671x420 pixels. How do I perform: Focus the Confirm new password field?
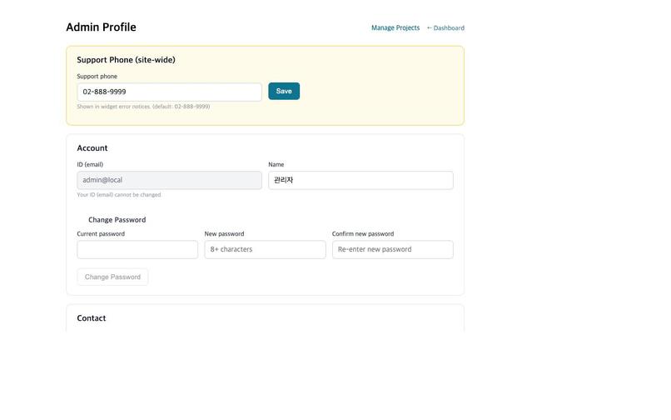coord(392,249)
